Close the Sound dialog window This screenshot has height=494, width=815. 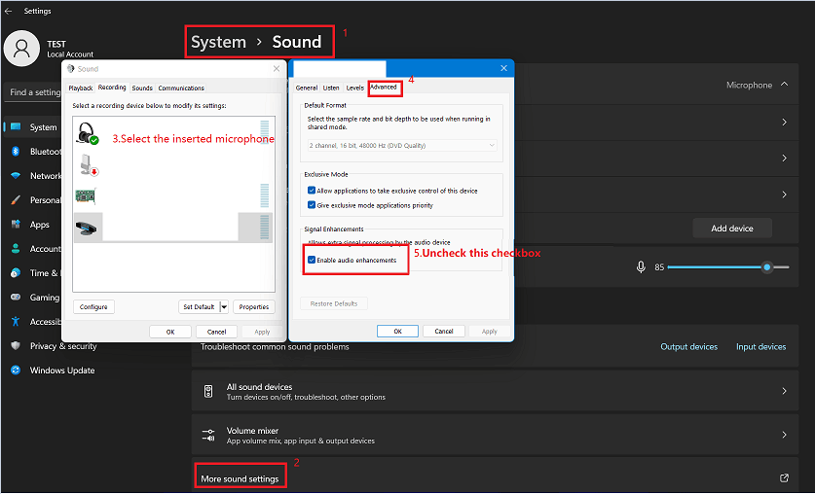(276, 68)
